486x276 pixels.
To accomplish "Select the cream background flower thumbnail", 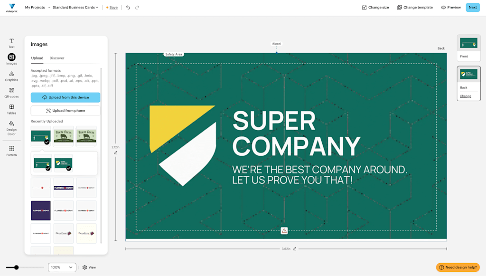I will pos(86,233).
